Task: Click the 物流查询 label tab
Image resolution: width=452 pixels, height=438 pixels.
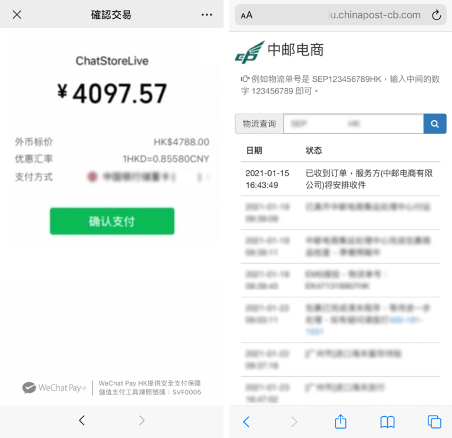Action: pos(259,124)
